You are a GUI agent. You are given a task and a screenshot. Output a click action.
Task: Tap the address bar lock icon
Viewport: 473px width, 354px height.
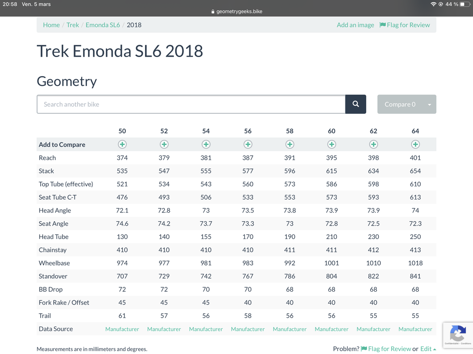(x=213, y=12)
